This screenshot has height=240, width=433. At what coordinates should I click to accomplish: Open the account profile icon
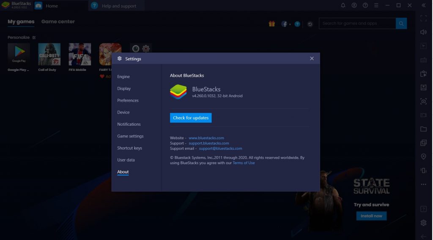tap(354, 5)
